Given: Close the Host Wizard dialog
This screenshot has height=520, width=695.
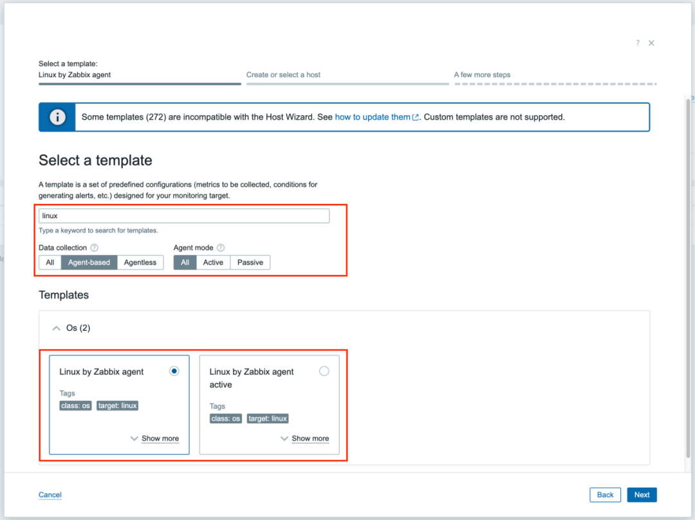Looking at the screenshot, I should pos(651,43).
